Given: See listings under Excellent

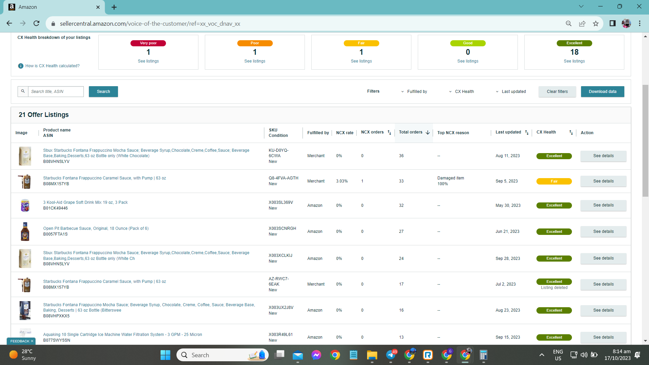Looking at the screenshot, I should [574, 61].
